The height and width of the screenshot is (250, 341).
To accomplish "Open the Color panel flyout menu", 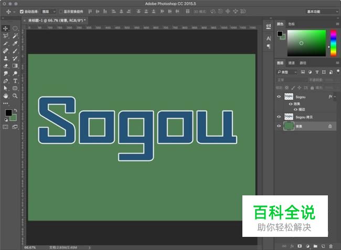I will [x=337, y=24].
